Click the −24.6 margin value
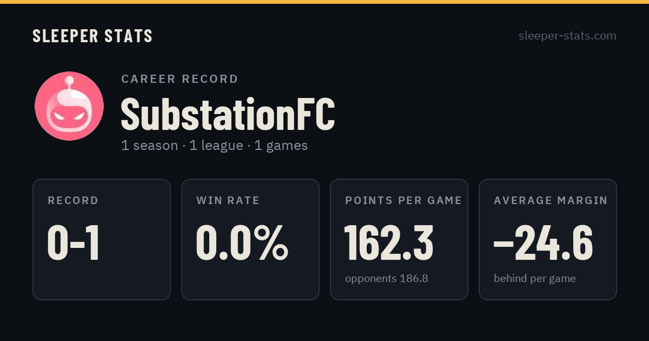The height and width of the screenshot is (341, 649). 544,242
